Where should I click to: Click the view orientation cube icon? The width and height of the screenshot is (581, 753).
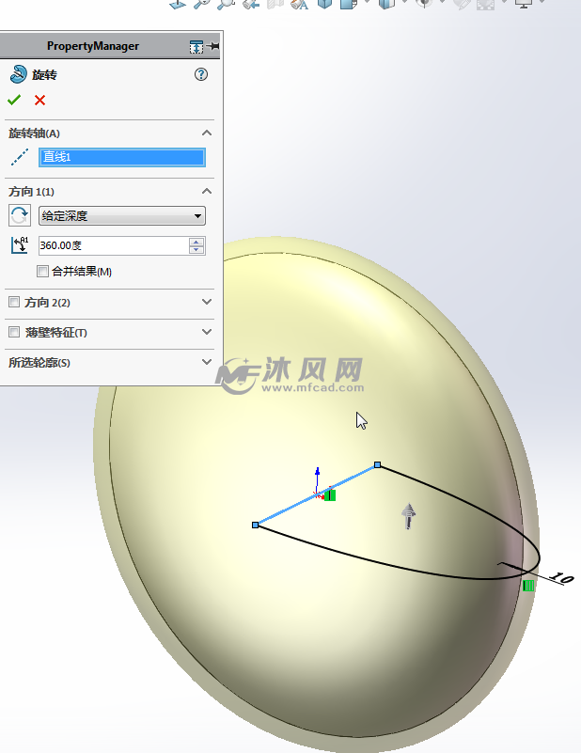(325, 4)
